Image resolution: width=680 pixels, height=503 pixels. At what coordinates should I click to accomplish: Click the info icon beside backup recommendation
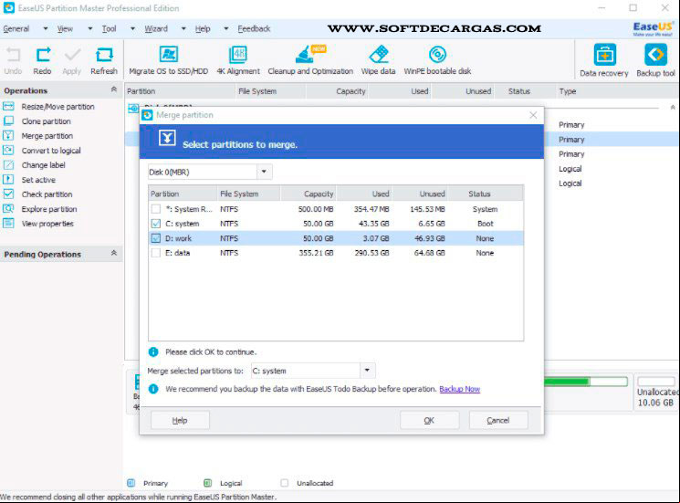tap(153, 389)
